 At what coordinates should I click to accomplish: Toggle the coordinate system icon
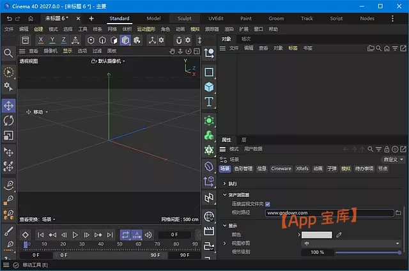point(75,40)
